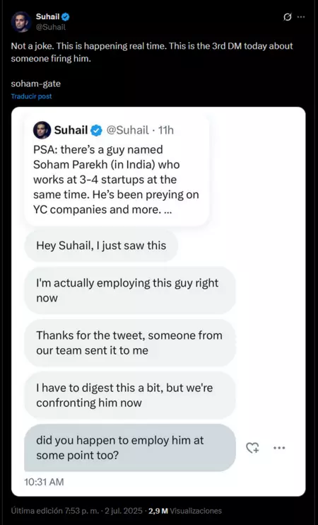
Task: Open the Última edición 7:53 p. m. link
Action: [x=56, y=511]
